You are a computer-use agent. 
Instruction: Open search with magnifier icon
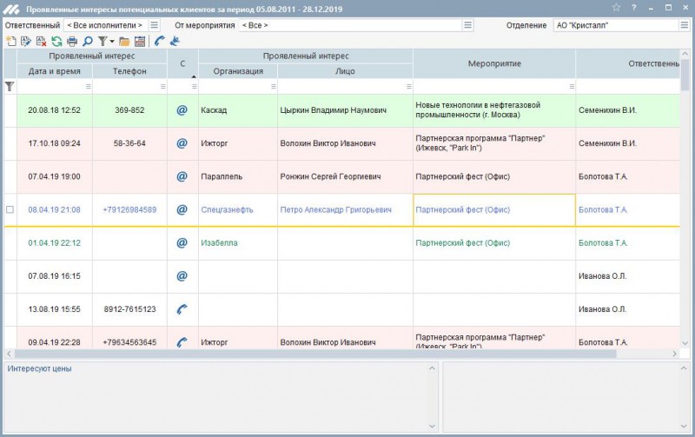click(88, 41)
